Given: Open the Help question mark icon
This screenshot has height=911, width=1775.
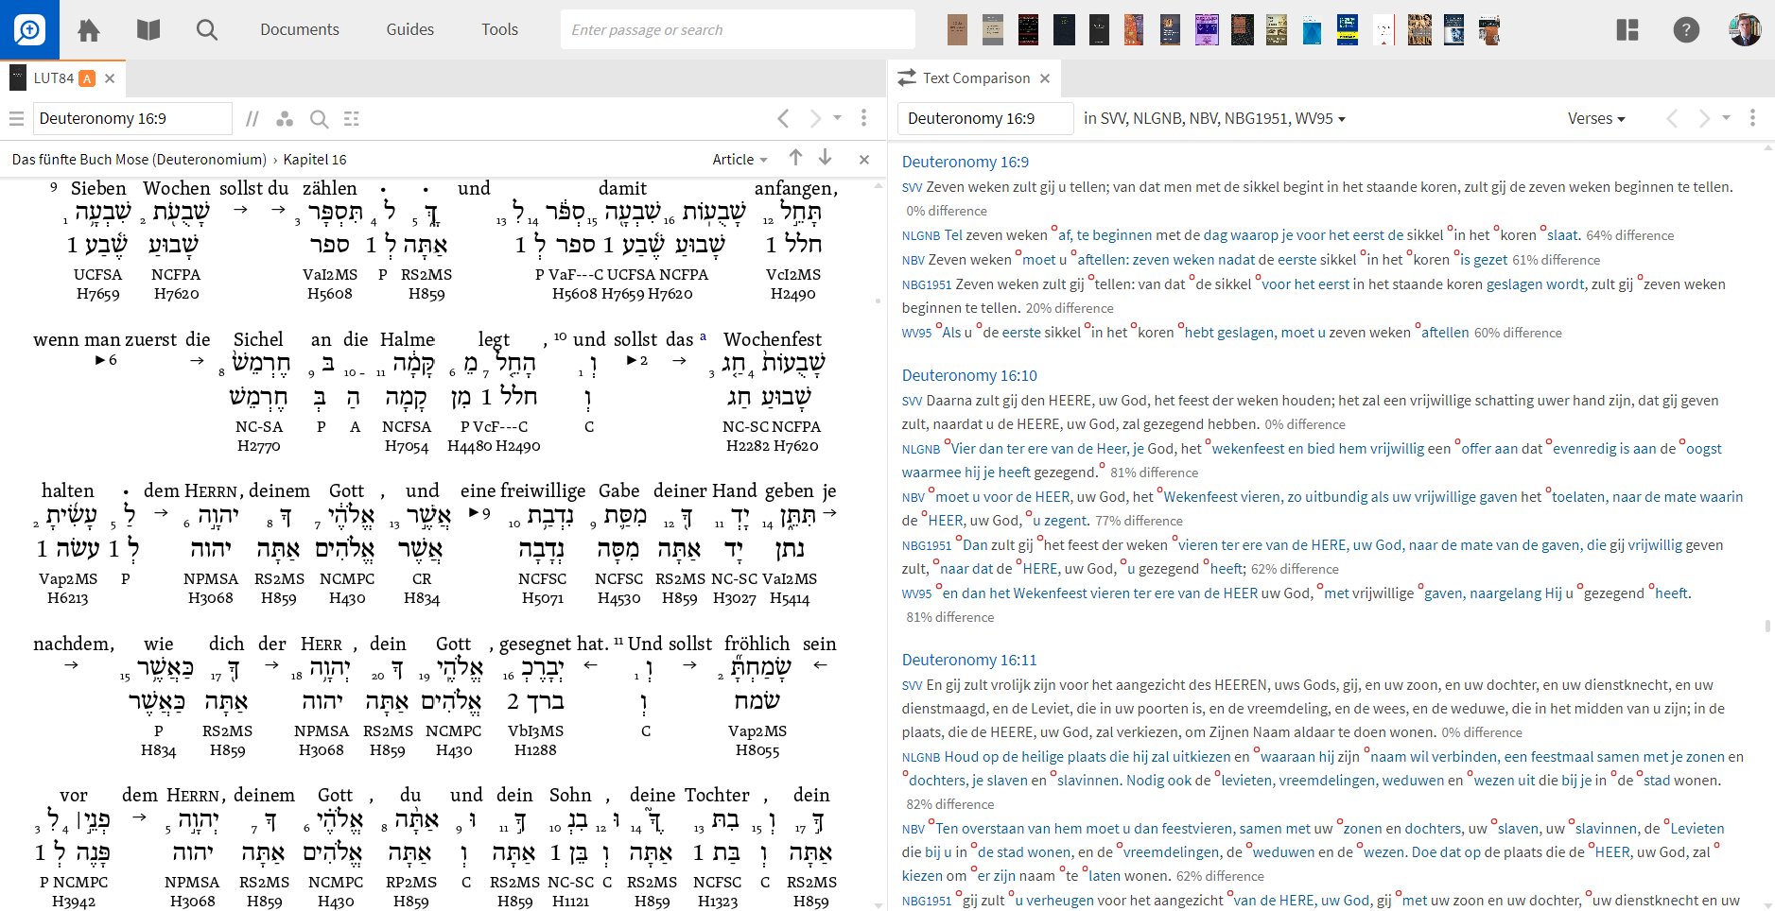Looking at the screenshot, I should click(x=1686, y=30).
